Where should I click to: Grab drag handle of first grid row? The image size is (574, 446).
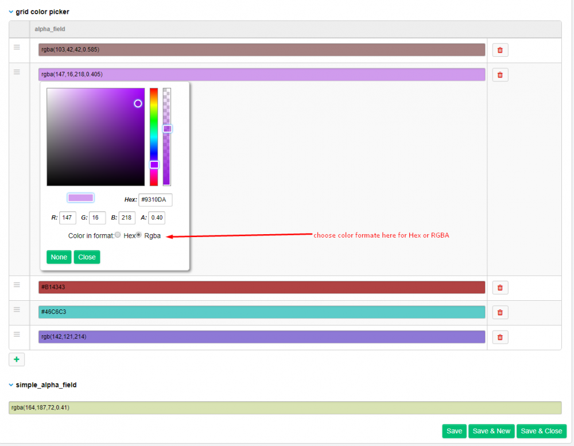click(17, 47)
